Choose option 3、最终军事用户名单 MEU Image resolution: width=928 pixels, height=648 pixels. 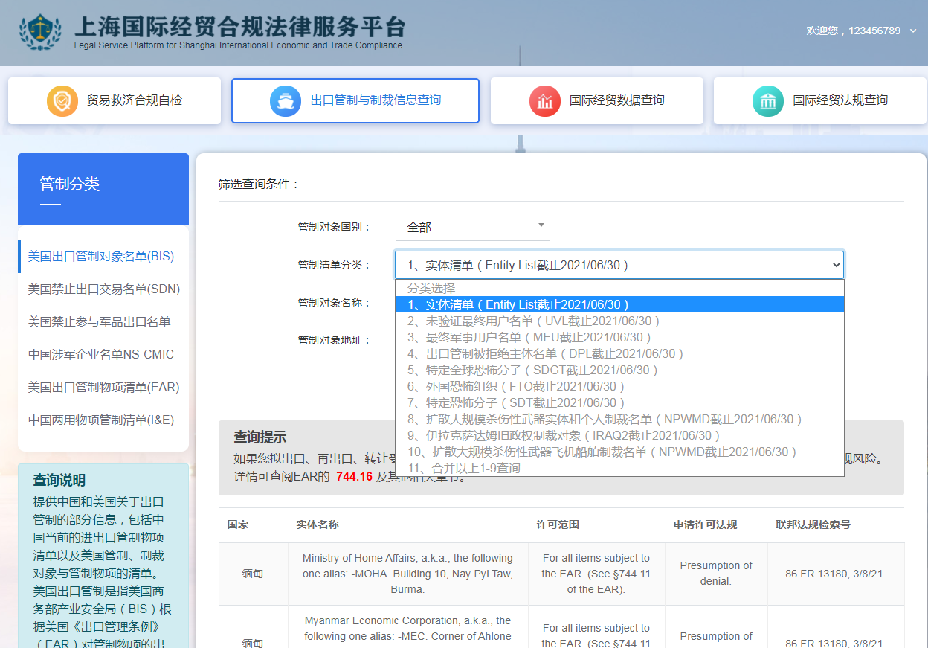619,337
